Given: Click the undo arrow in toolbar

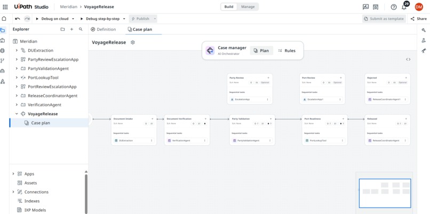Looking at the screenshot, I should point(18,19).
